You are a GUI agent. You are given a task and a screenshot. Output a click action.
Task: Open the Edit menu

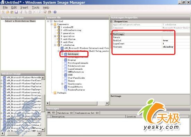pyautogui.click(x=14, y=8)
